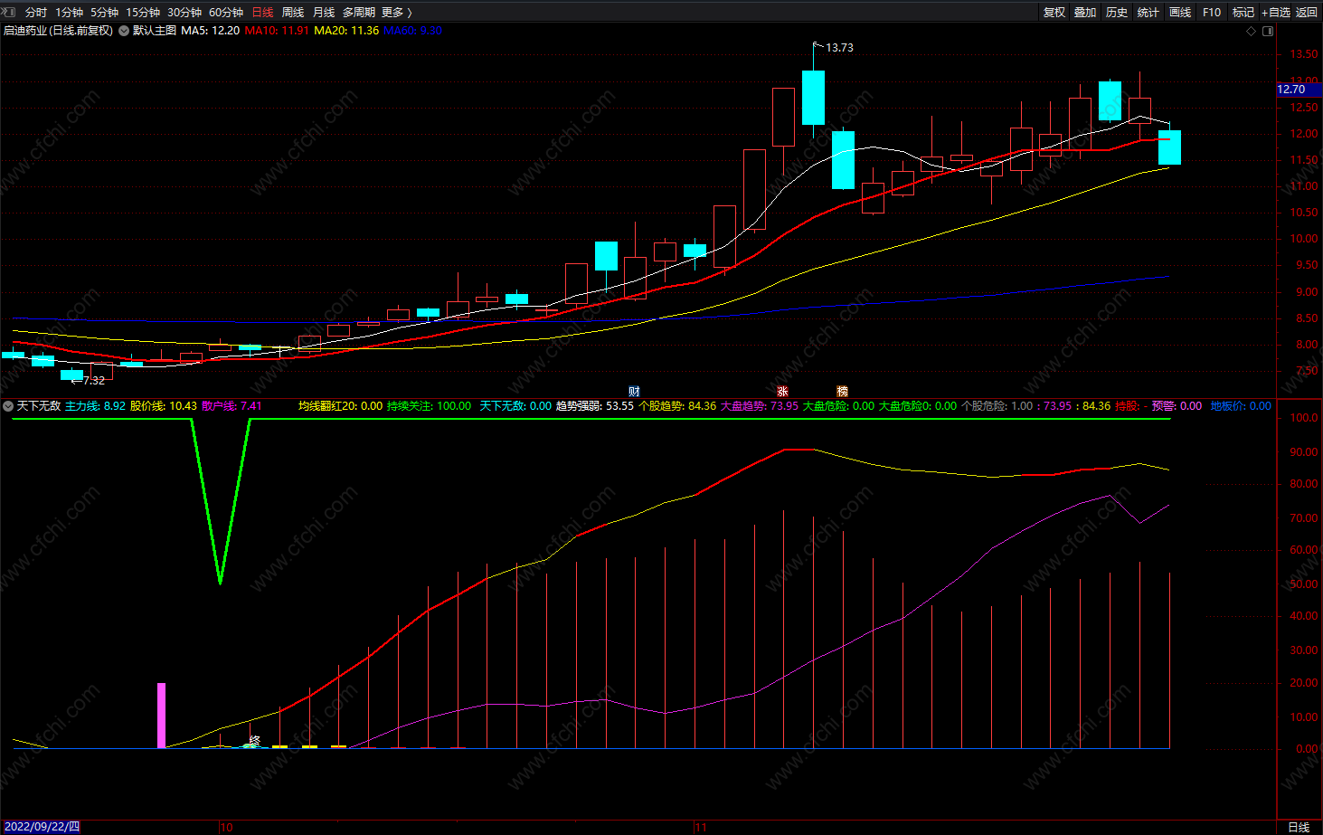Click the 返回 back button
Image resolution: width=1323 pixels, height=835 pixels.
[1307, 12]
